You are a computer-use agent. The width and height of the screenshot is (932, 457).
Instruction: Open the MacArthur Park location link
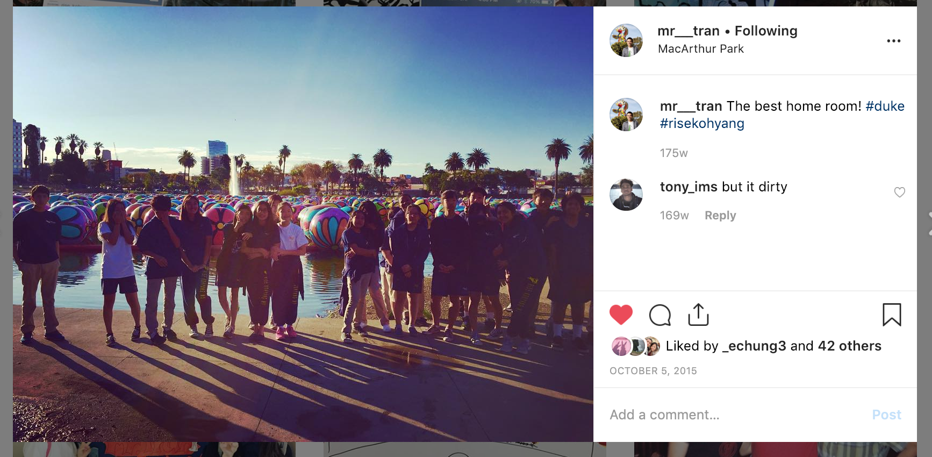[x=701, y=49]
